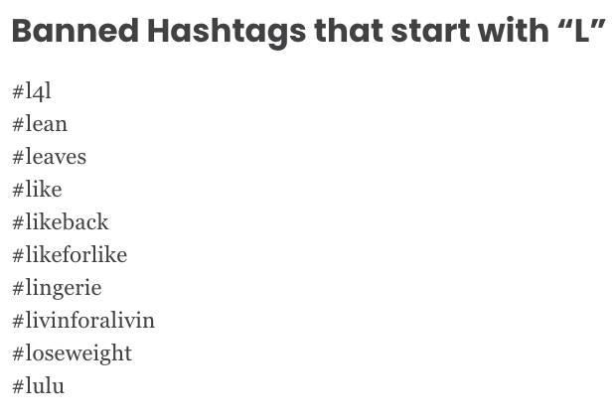Select the #loseweight hashtag line
Viewport: 615px width, 420px height.
coord(73,353)
